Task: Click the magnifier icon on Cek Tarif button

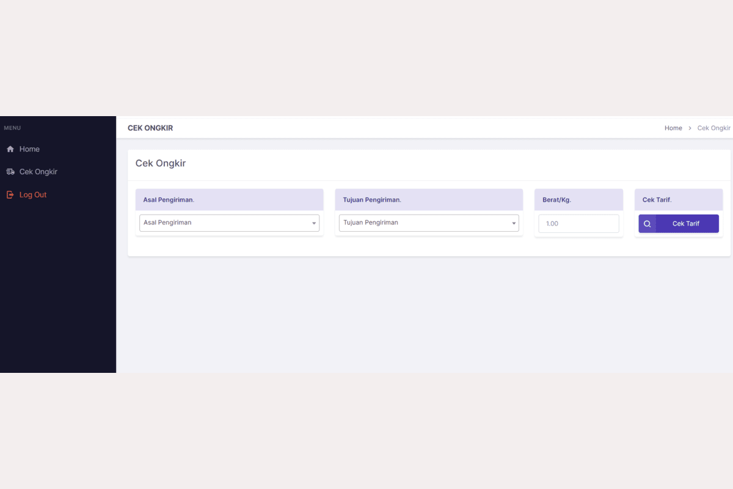Action: point(647,224)
